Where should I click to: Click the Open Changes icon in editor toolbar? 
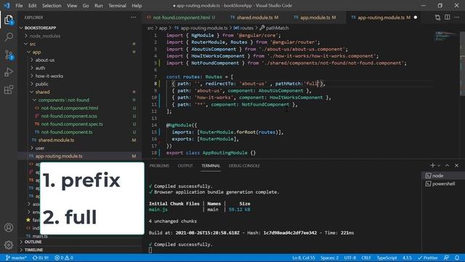point(437,17)
